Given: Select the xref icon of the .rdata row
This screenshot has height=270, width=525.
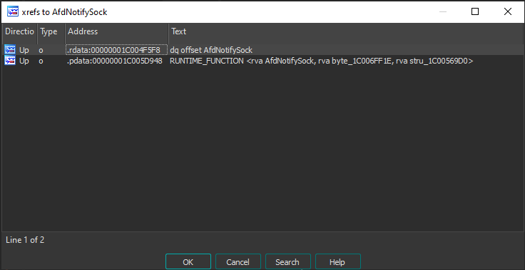Looking at the screenshot, I should pyautogui.click(x=10, y=50).
